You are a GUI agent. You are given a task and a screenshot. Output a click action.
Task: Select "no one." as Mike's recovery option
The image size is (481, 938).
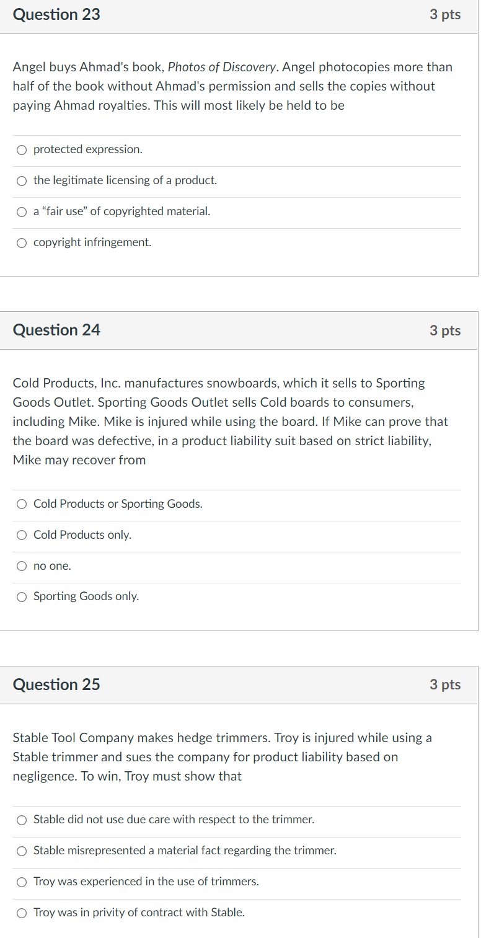22,566
